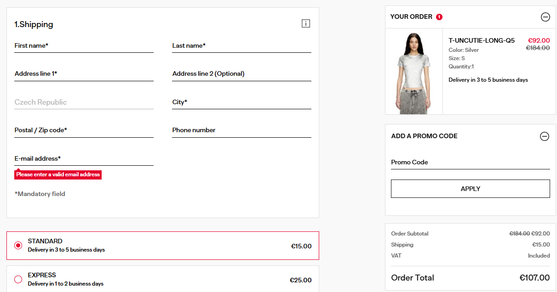Screen dimensions: 557x292
Task: Collapse the Your Order section
Action: pos(545,17)
